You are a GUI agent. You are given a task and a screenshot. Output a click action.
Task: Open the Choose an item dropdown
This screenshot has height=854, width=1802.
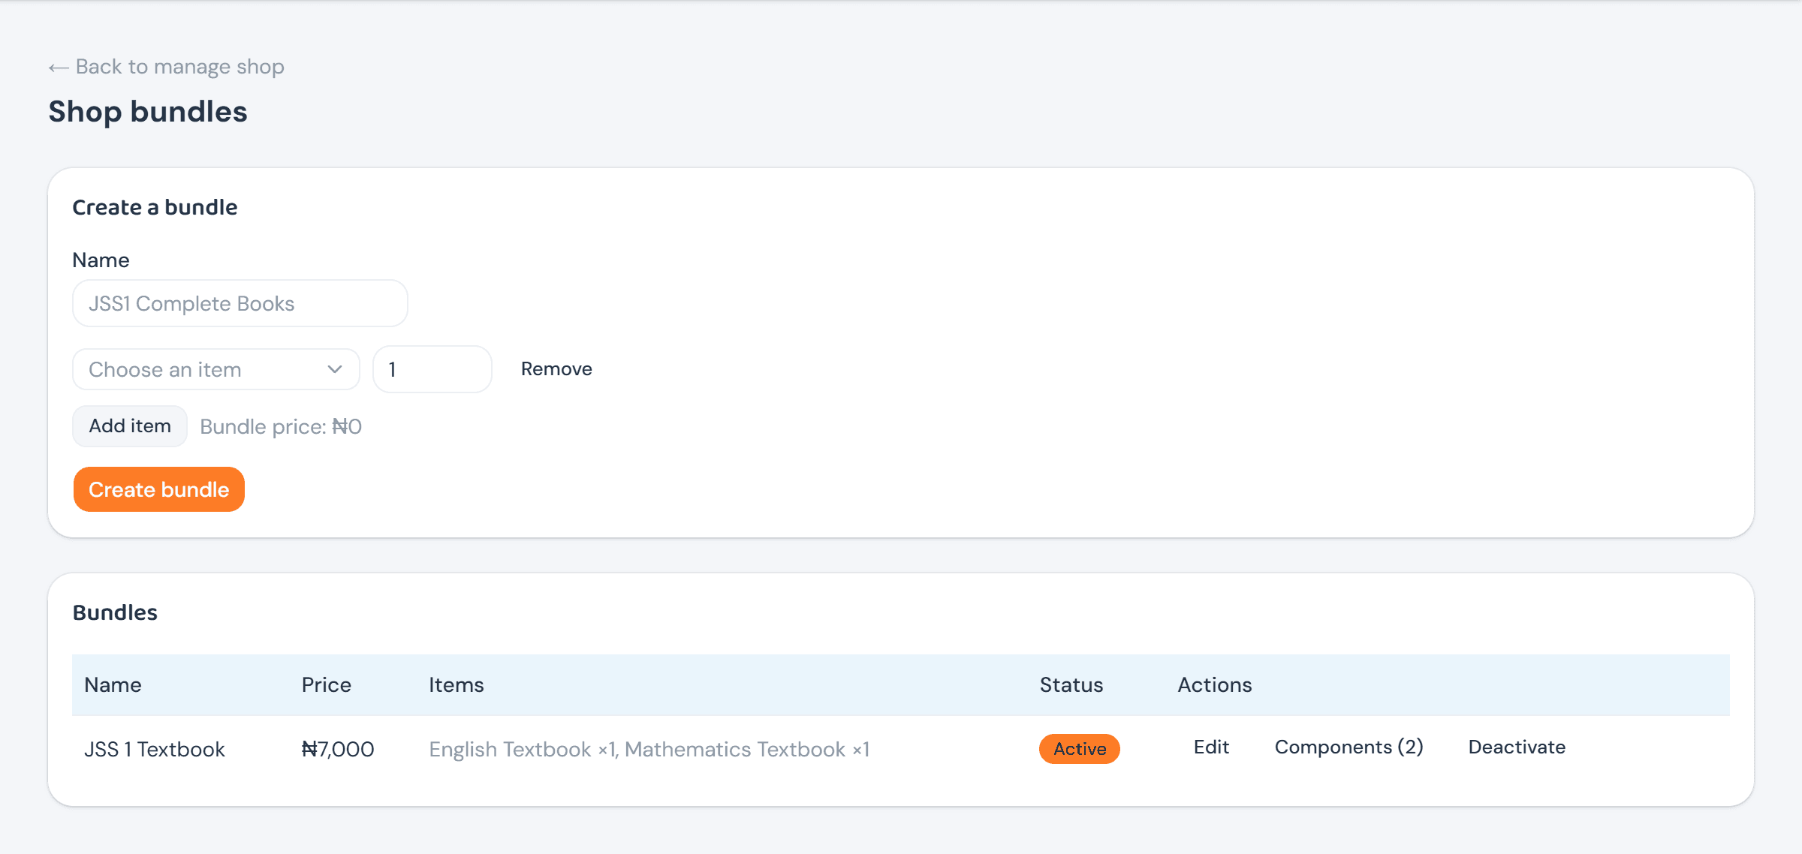(216, 369)
